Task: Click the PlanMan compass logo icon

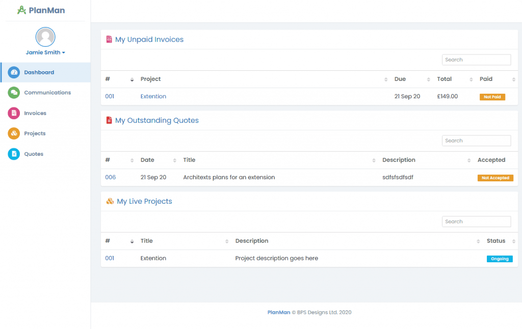Action: [21, 10]
